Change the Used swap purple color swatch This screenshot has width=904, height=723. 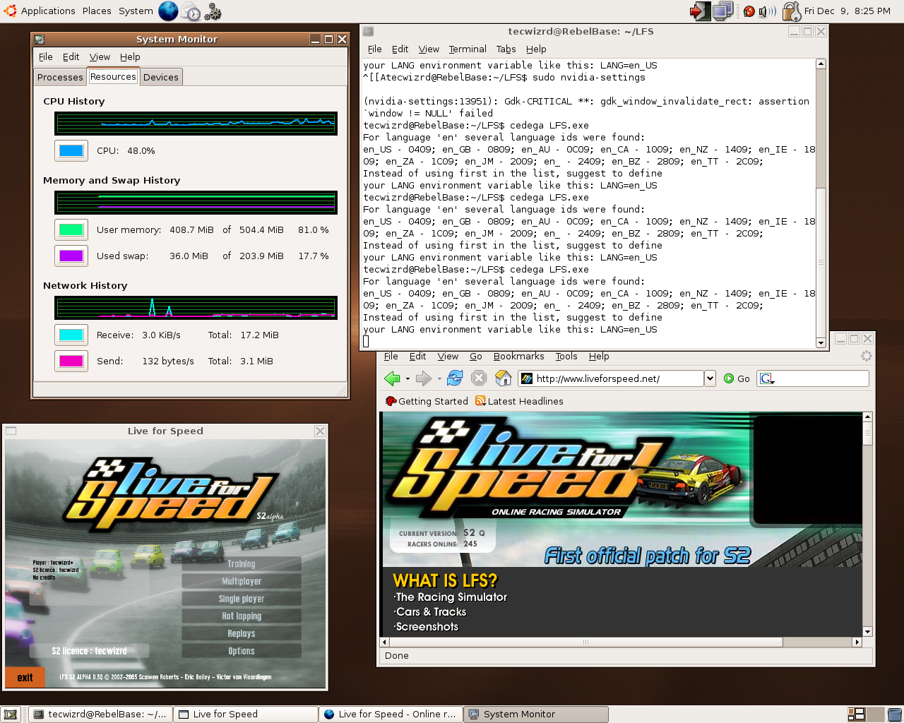71,256
